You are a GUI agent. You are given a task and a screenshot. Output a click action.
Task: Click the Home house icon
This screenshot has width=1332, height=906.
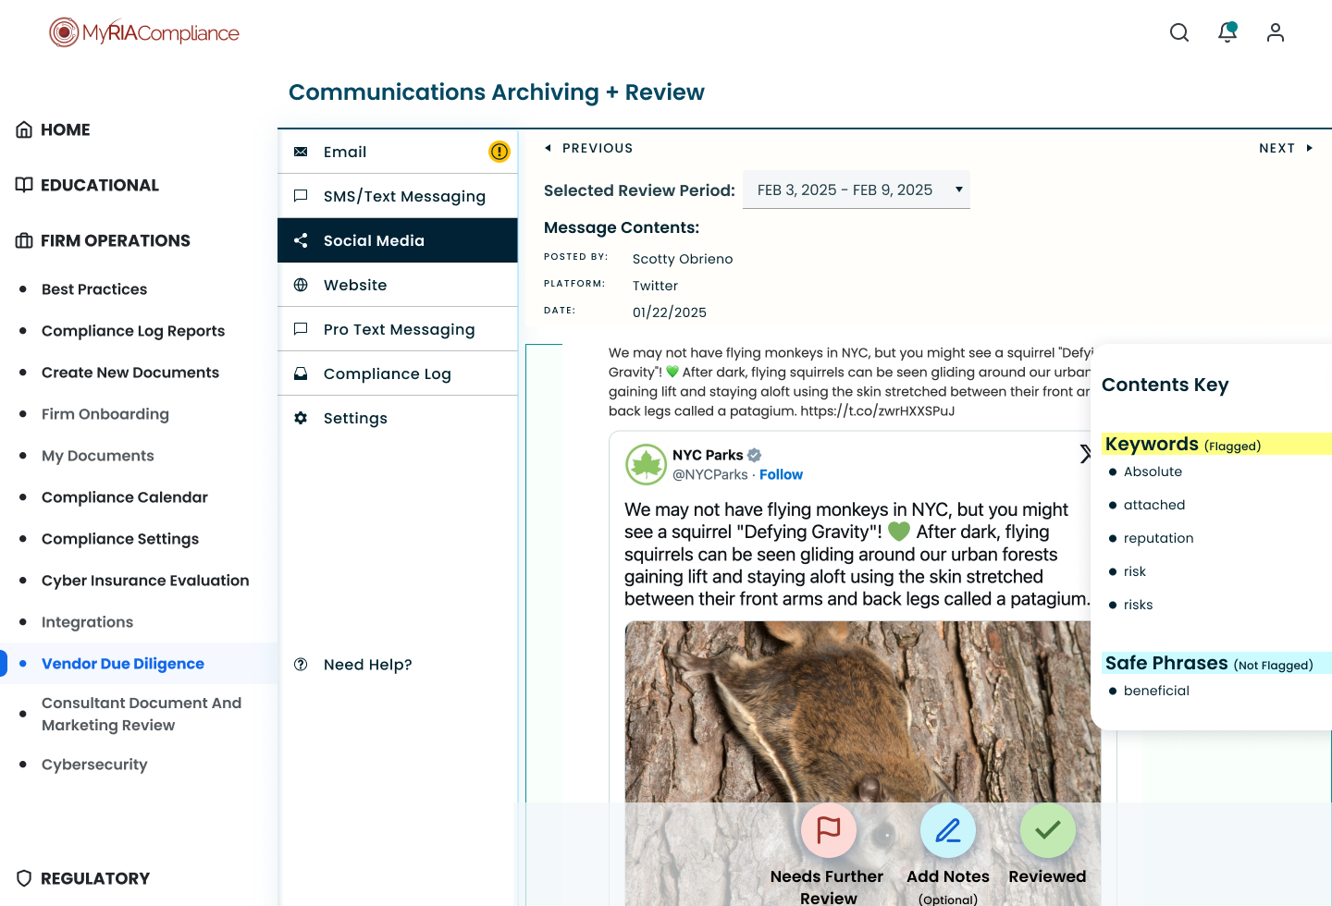tap(24, 129)
